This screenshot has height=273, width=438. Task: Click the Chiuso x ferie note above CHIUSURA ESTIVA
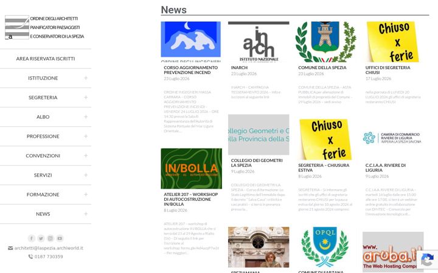point(325,140)
